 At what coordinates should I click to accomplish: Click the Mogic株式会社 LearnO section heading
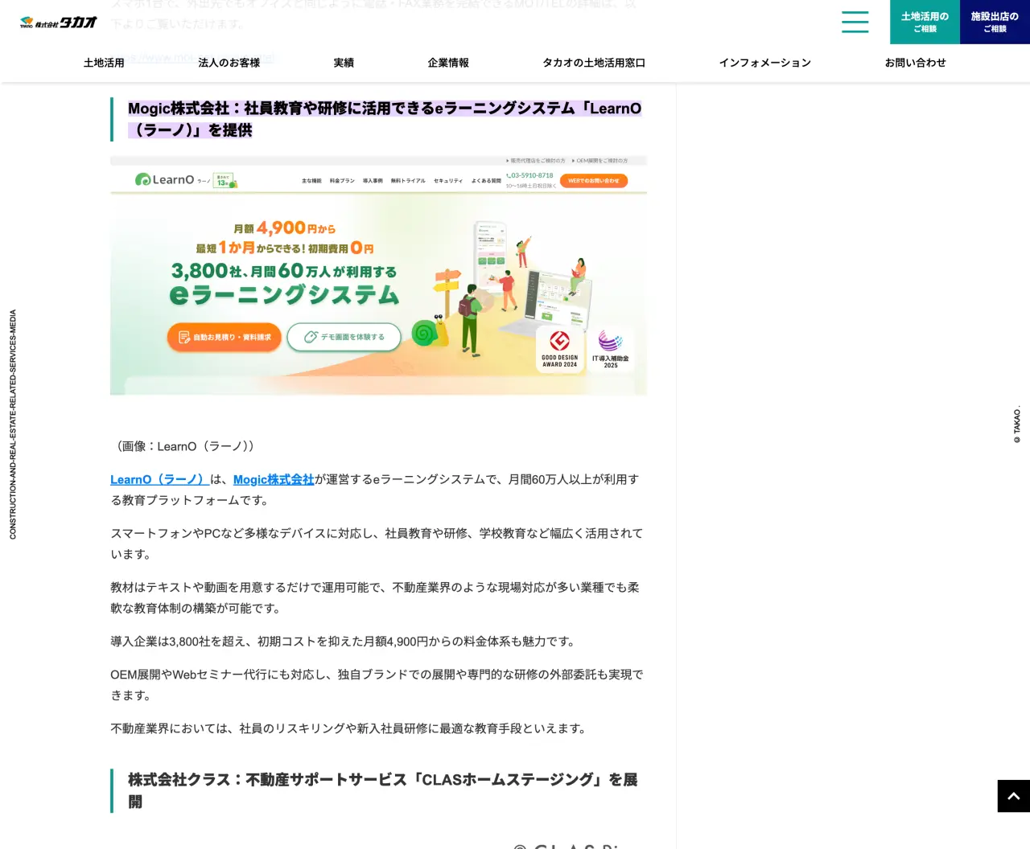pos(385,119)
